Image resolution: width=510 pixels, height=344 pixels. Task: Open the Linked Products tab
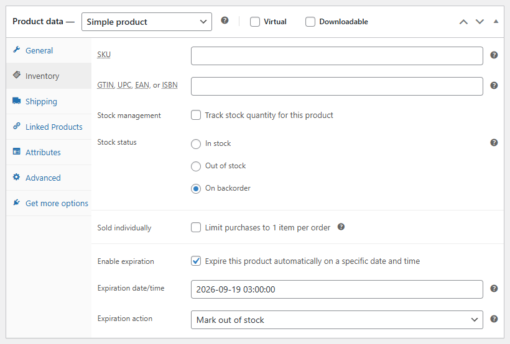[49, 127]
